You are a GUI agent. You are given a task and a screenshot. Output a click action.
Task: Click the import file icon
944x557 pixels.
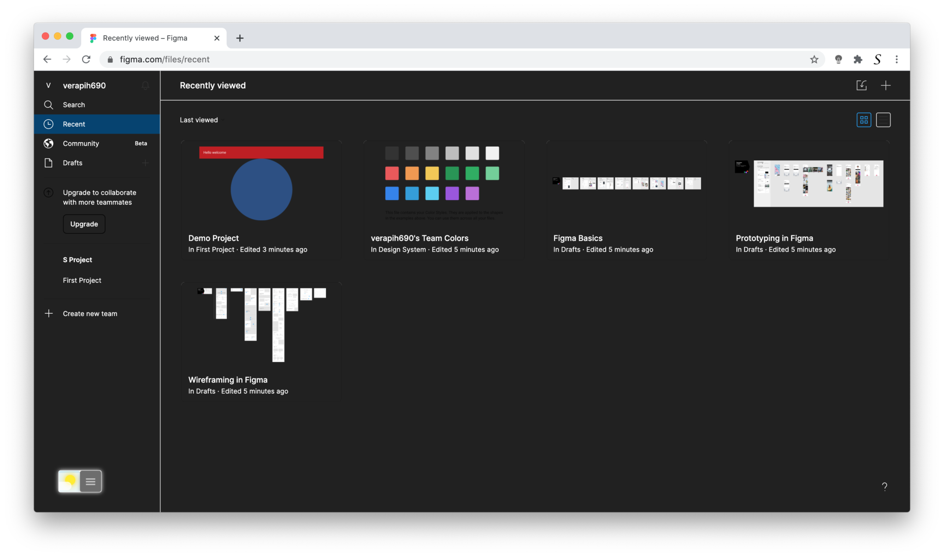tap(861, 85)
